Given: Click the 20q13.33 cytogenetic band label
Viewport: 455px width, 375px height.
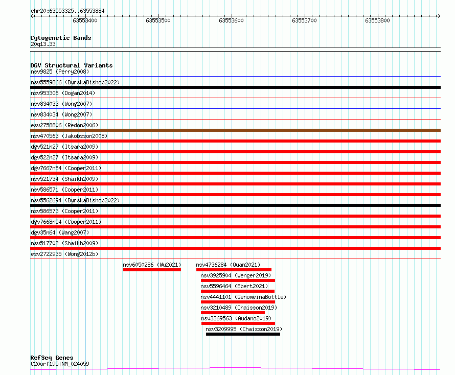Looking at the screenshot, I should 43,44.
